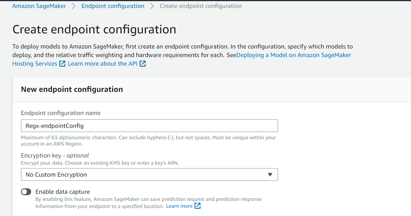Click external link icon beside the API link
The image size is (411, 216).
coord(143,64)
